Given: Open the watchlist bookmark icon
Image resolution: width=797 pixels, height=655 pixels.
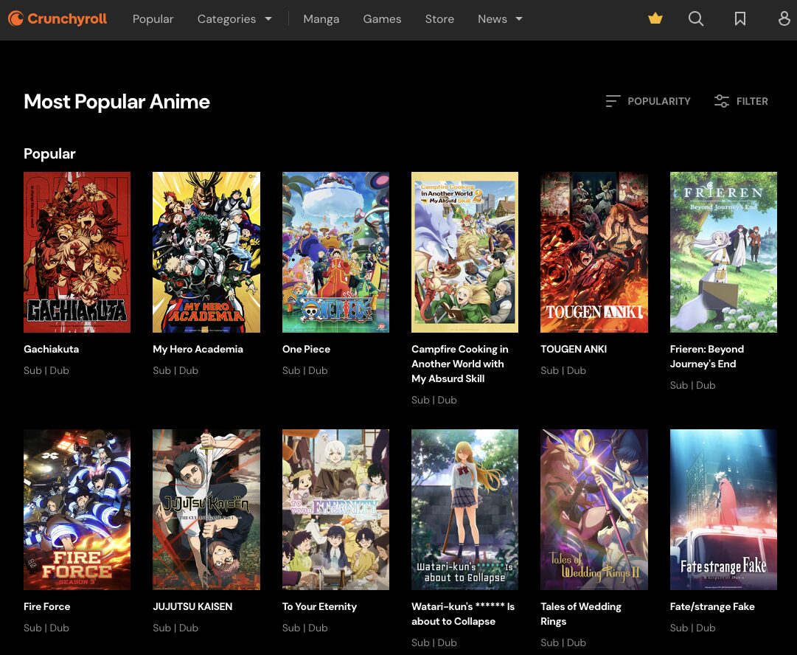Looking at the screenshot, I should pos(740,19).
